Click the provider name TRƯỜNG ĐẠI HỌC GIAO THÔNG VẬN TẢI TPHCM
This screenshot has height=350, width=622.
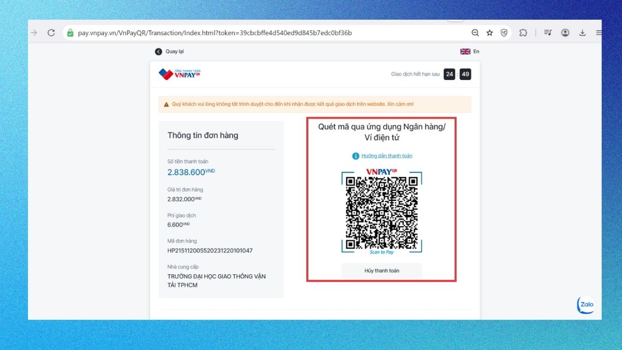pos(216,281)
